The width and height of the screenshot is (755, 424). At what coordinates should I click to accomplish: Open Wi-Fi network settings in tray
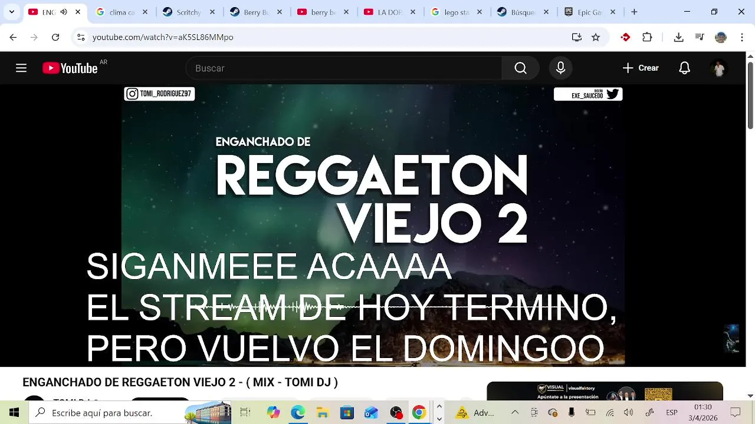coord(610,413)
